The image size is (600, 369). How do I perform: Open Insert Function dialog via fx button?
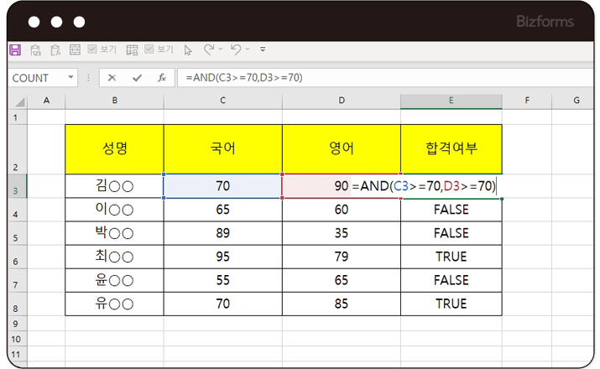[x=161, y=78]
